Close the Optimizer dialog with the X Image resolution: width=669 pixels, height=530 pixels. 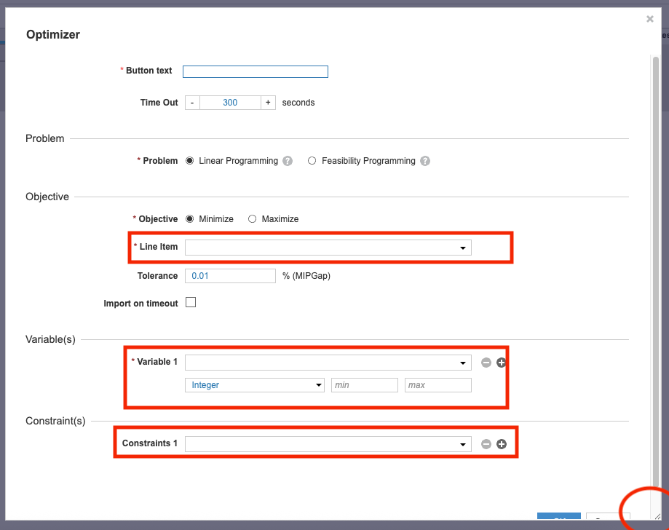pos(650,20)
